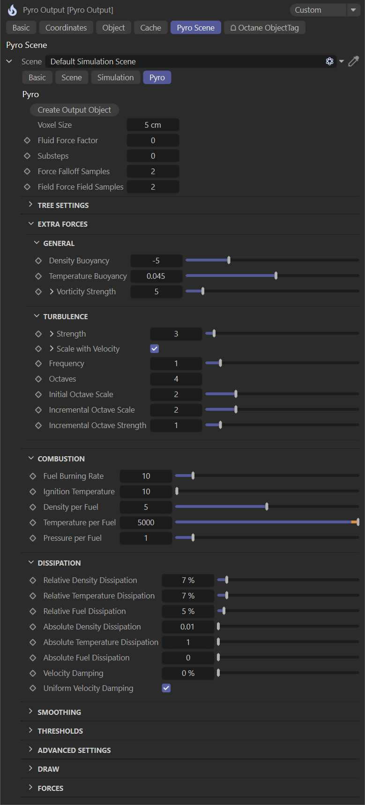Click keyframe diamond next to Octaves
This screenshot has width=365, height=805.
tap(38, 379)
